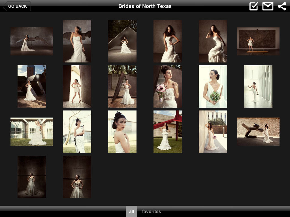The image size is (290, 217).
Task: Open the share icon
Action: tap(282, 6)
